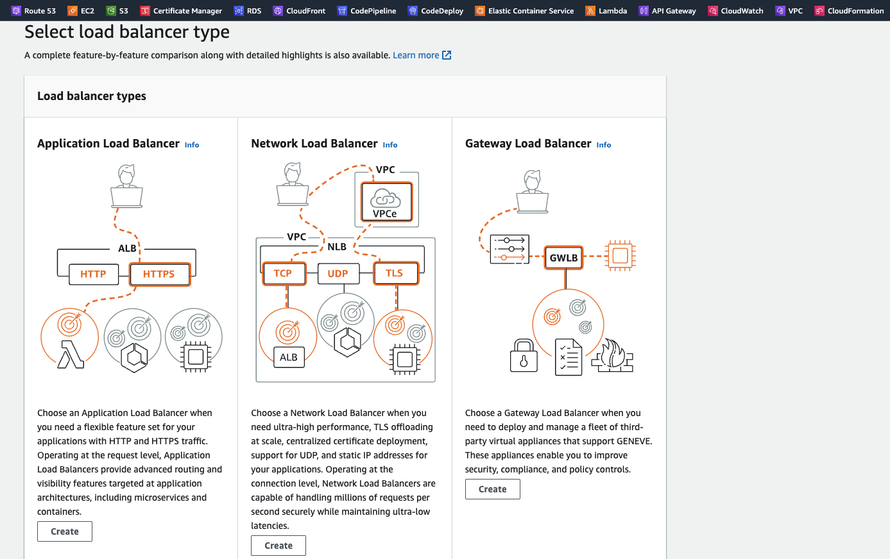890x559 pixels.
Task: Click the HTTP listener box in ALB diagram
Action: [93, 274]
